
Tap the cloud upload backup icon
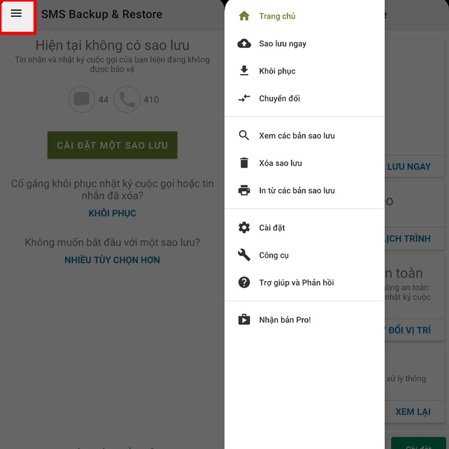[x=244, y=44]
